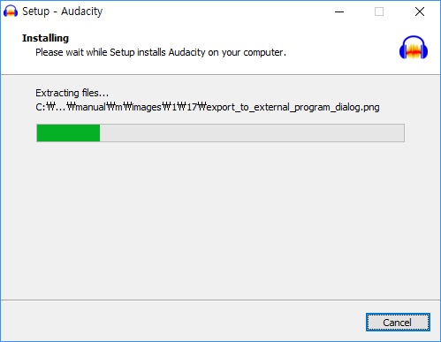Click the unfilled gray part of progress bar
Image resolution: width=441 pixels, height=342 pixels.
coord(252,133)
